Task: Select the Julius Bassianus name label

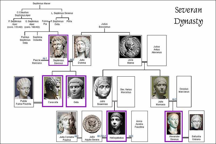Action: tap(104, 25)
